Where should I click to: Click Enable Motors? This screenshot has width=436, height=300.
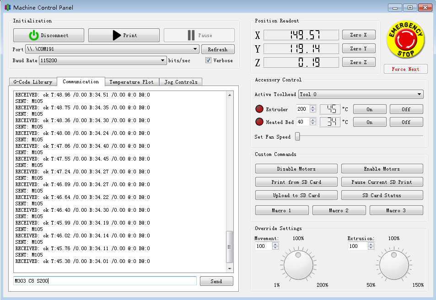coord(382,169)
